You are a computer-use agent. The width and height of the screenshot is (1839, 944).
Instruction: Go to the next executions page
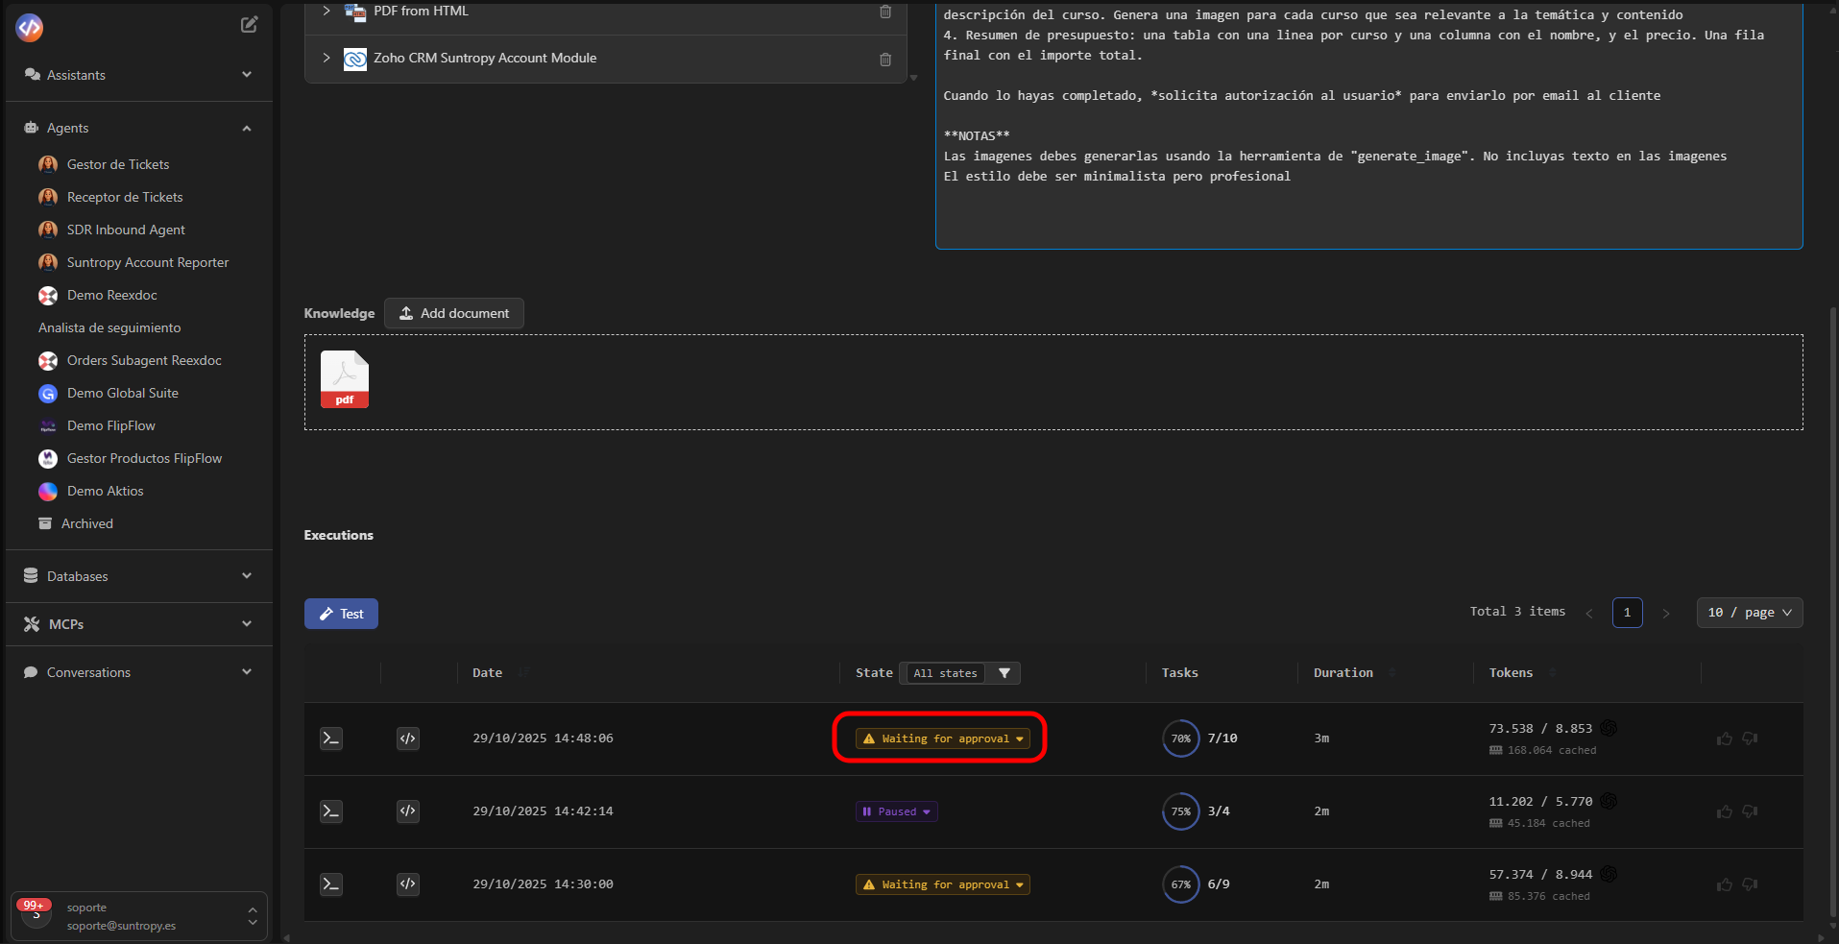click(x=1666, y=614)
